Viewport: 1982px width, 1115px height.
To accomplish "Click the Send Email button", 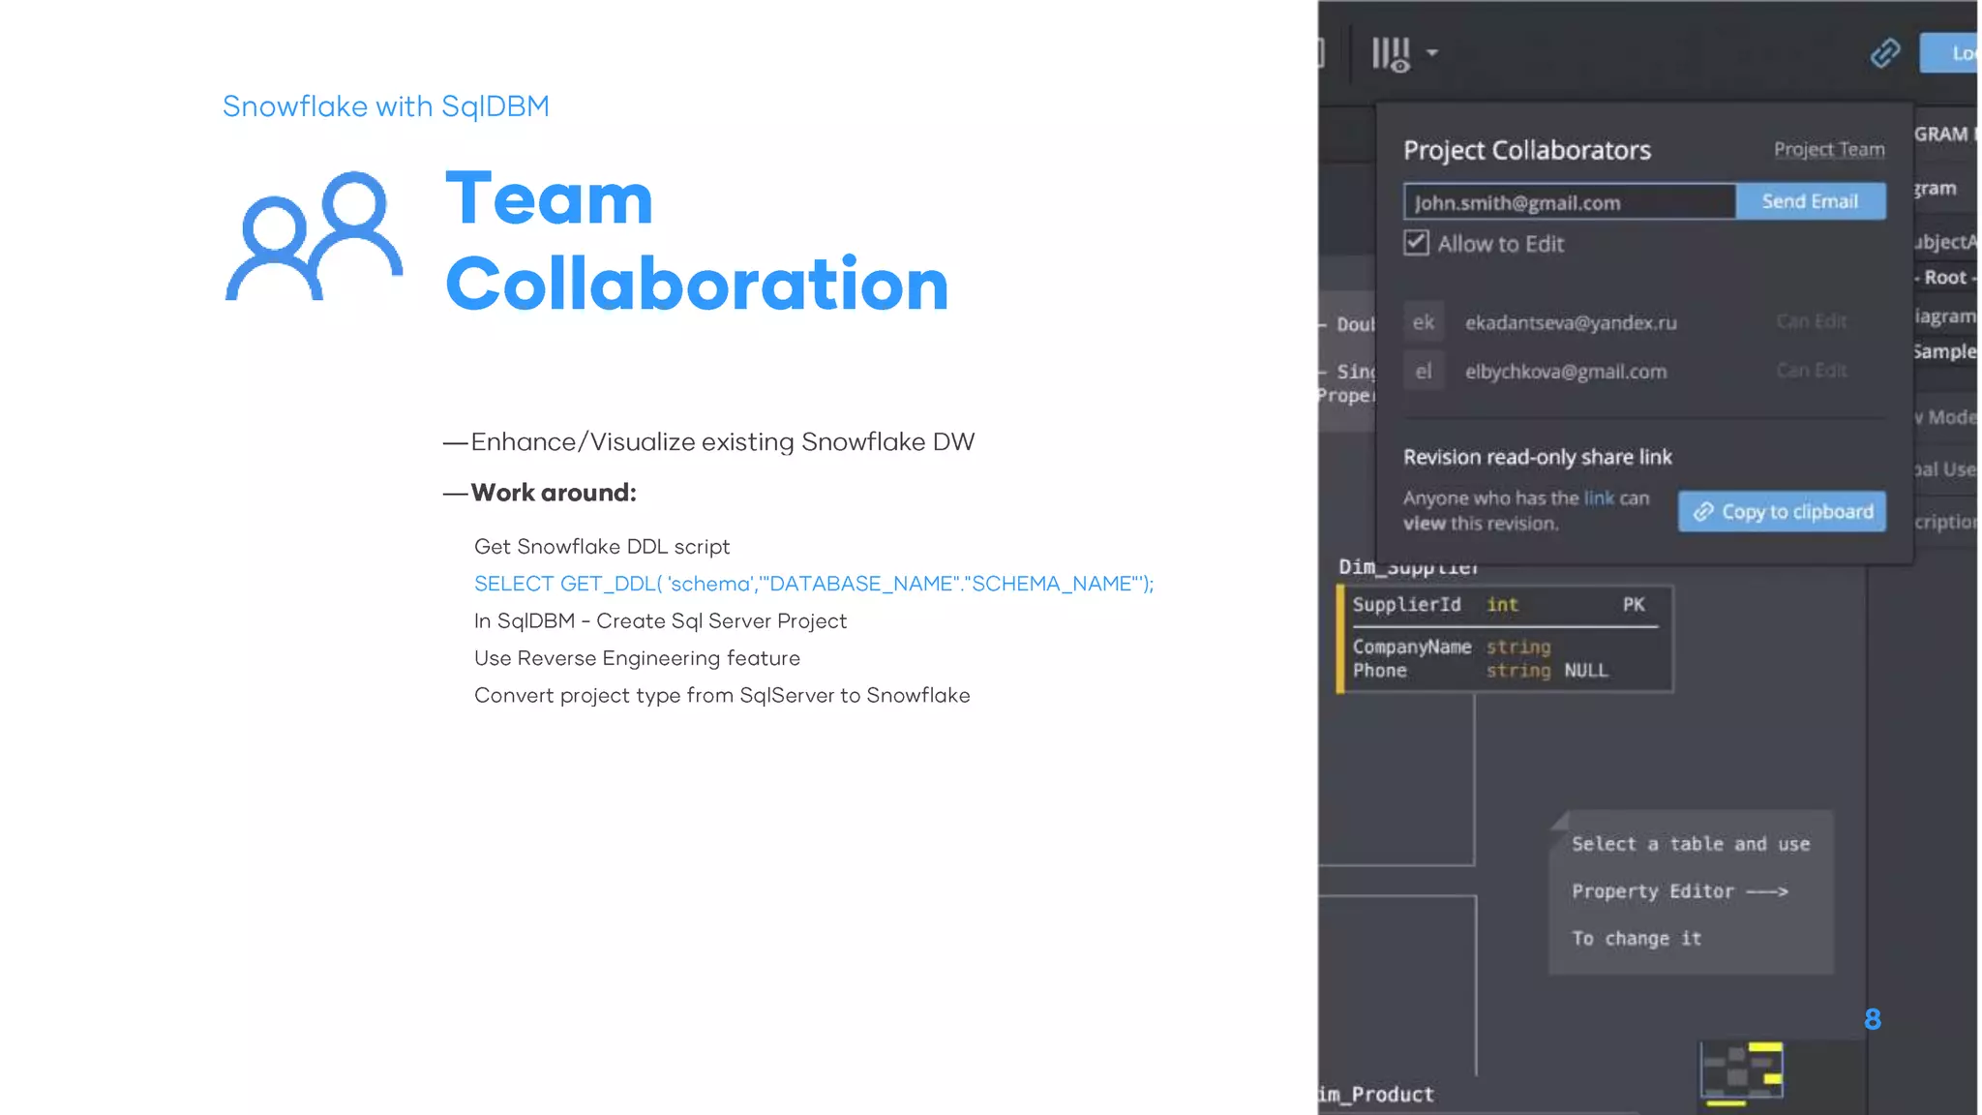I will click(x=1810, y=201).
